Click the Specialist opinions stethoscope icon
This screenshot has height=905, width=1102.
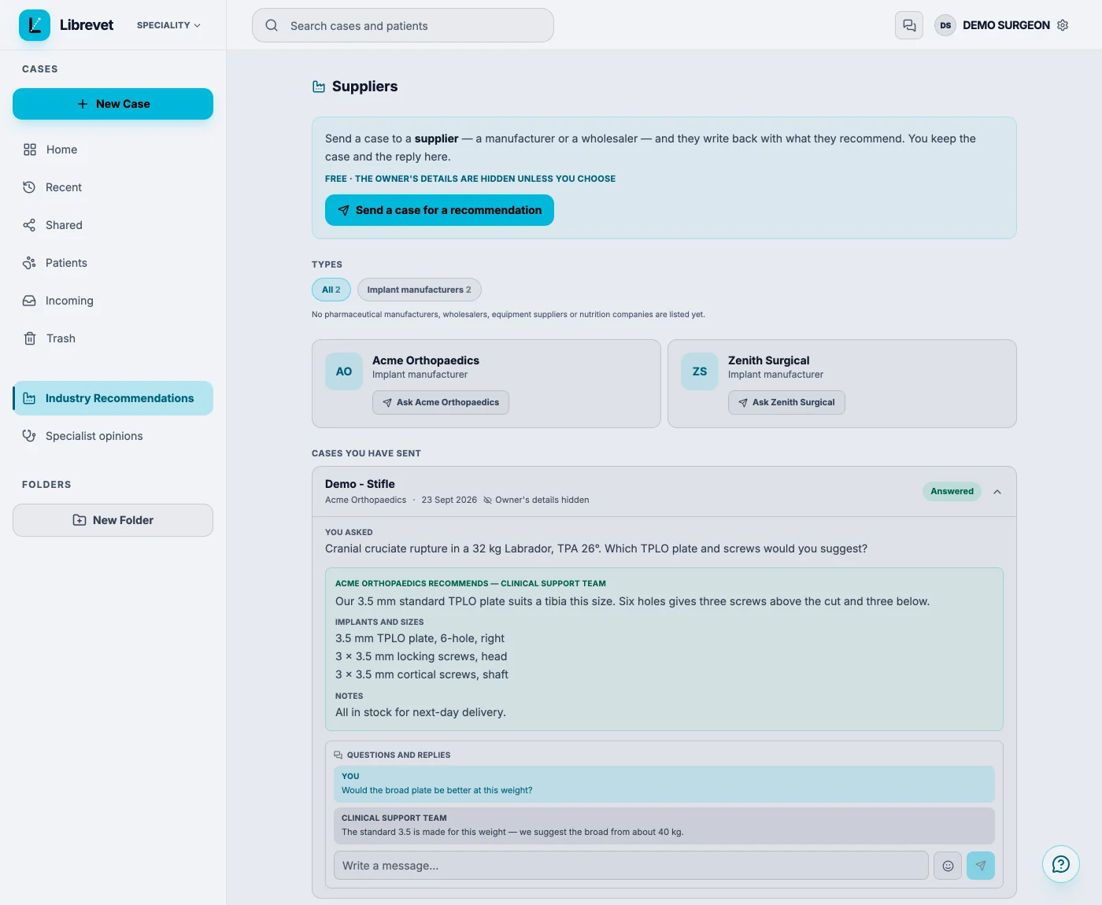(29, 436)
